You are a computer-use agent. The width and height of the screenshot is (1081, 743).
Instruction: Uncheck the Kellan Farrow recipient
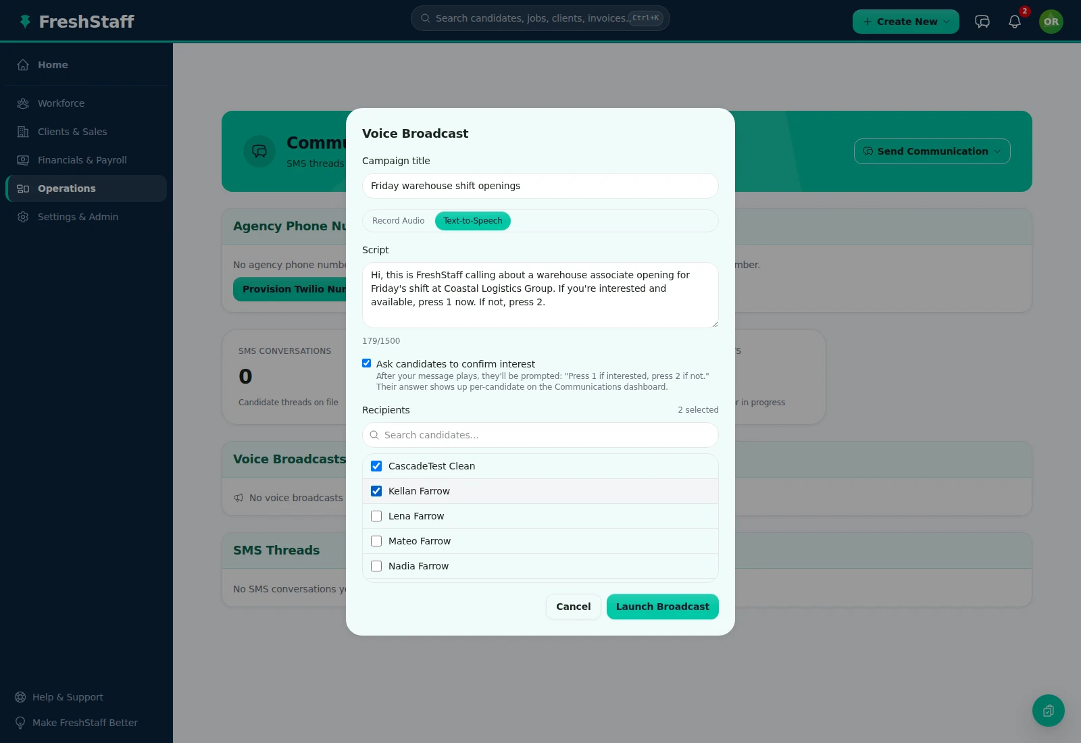(x=376, y=491)
